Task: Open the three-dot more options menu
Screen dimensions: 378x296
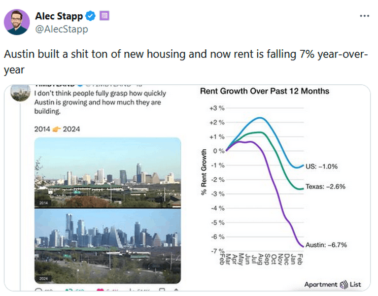Action: (x=364, y=16)
